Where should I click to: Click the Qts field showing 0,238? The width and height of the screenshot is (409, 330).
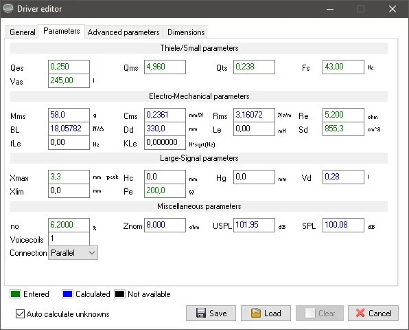click(254, 67)
